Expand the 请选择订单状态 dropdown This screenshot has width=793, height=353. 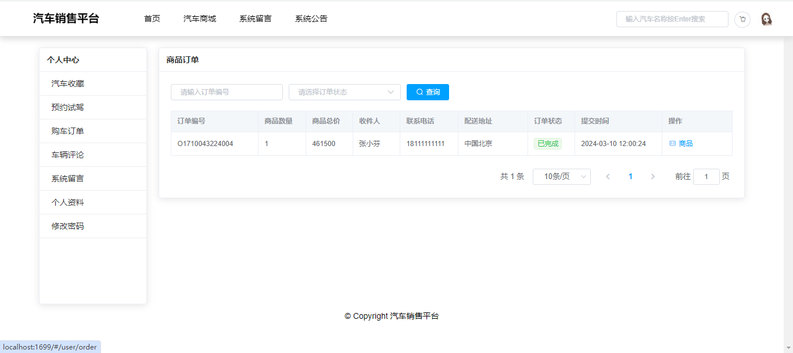click(x=345, y=92)
